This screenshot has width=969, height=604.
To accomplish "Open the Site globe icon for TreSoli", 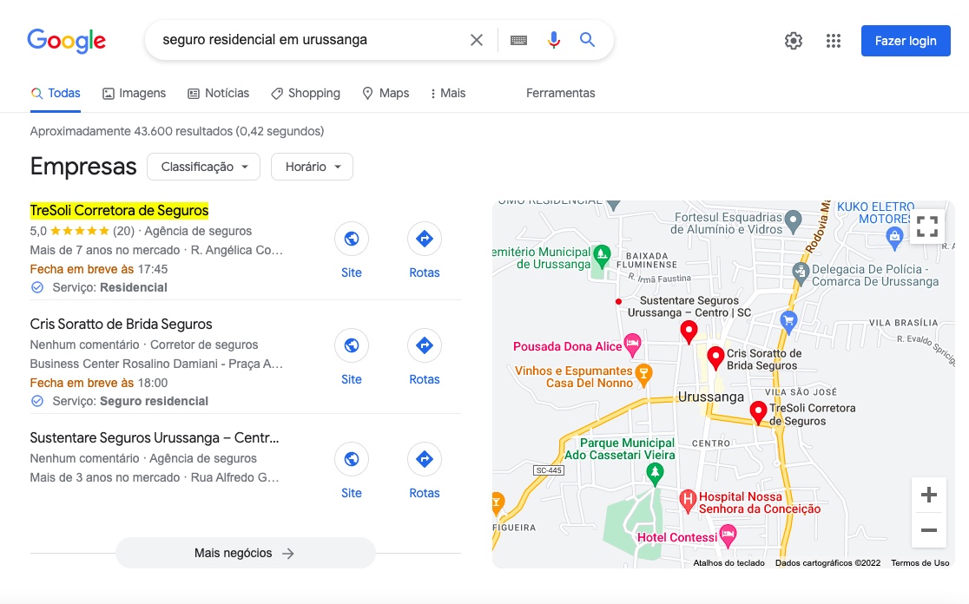I will click(x=352, y=239).
